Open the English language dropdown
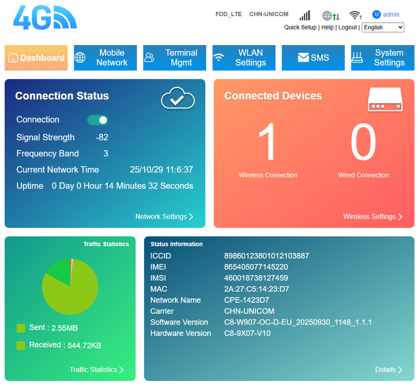The width and height of the screenshot is (420, 389). 383,28
